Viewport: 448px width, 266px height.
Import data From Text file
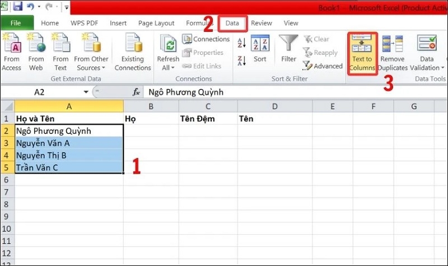(x=60, y=53)
